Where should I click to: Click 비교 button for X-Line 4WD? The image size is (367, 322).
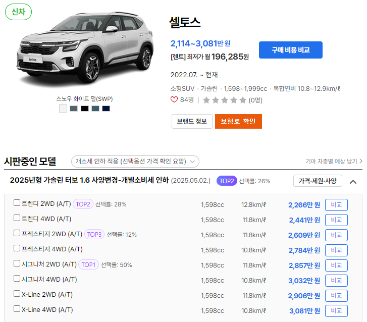336,311
